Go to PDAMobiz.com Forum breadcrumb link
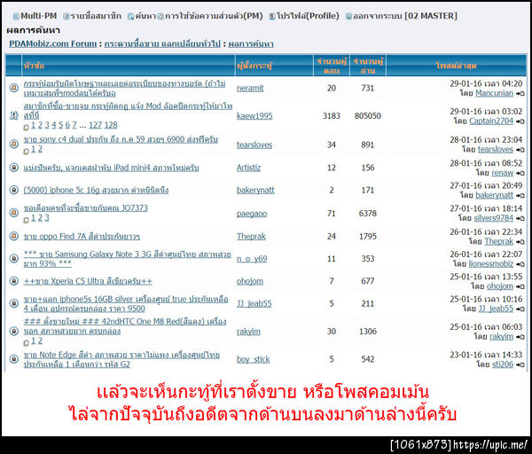The height and width of the screenshot is (454, 532). pyautogui.click(x=53, y=43)
